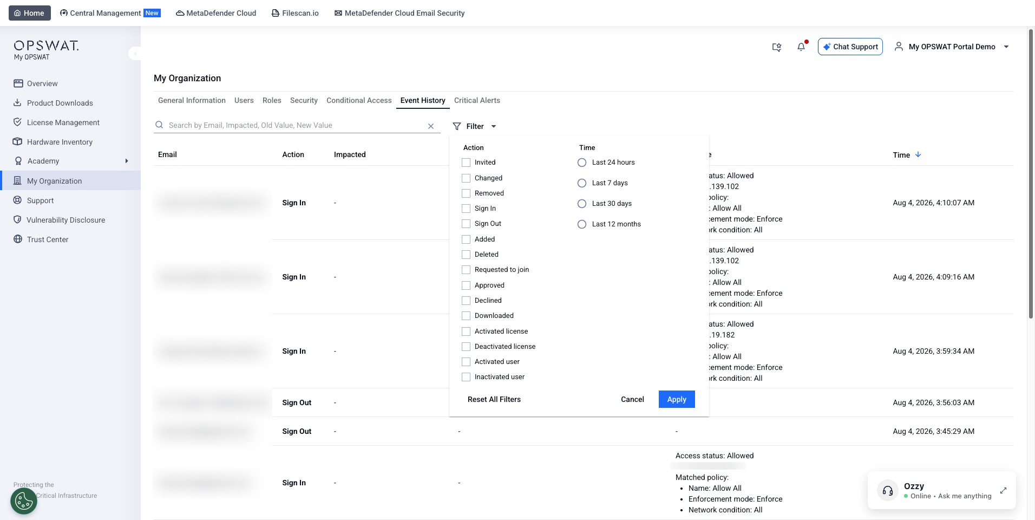1035x520 pixels.
Task: Switch to Conditional Access tab
Action: (359, 100)
